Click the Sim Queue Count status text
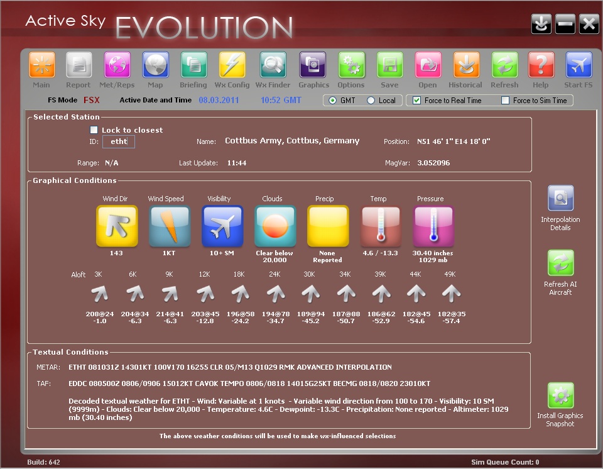This screenshot has height=469, width=603. [505, 462]
